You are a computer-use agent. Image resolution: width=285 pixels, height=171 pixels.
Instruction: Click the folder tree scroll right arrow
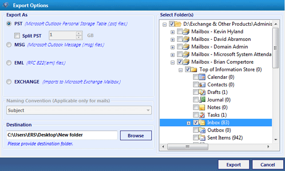268,147
